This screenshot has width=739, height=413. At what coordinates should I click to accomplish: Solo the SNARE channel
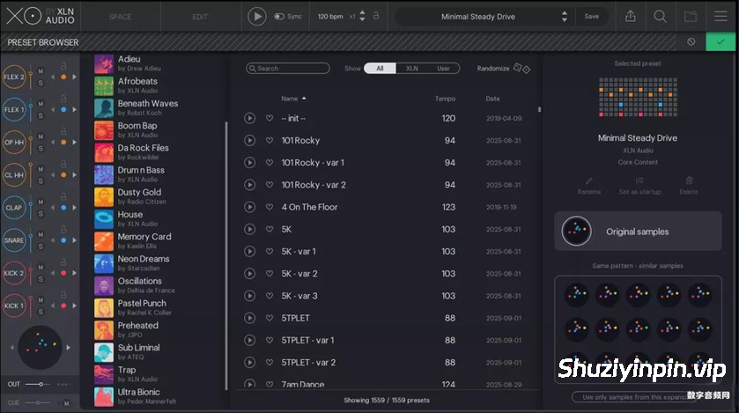coord(41,247)
